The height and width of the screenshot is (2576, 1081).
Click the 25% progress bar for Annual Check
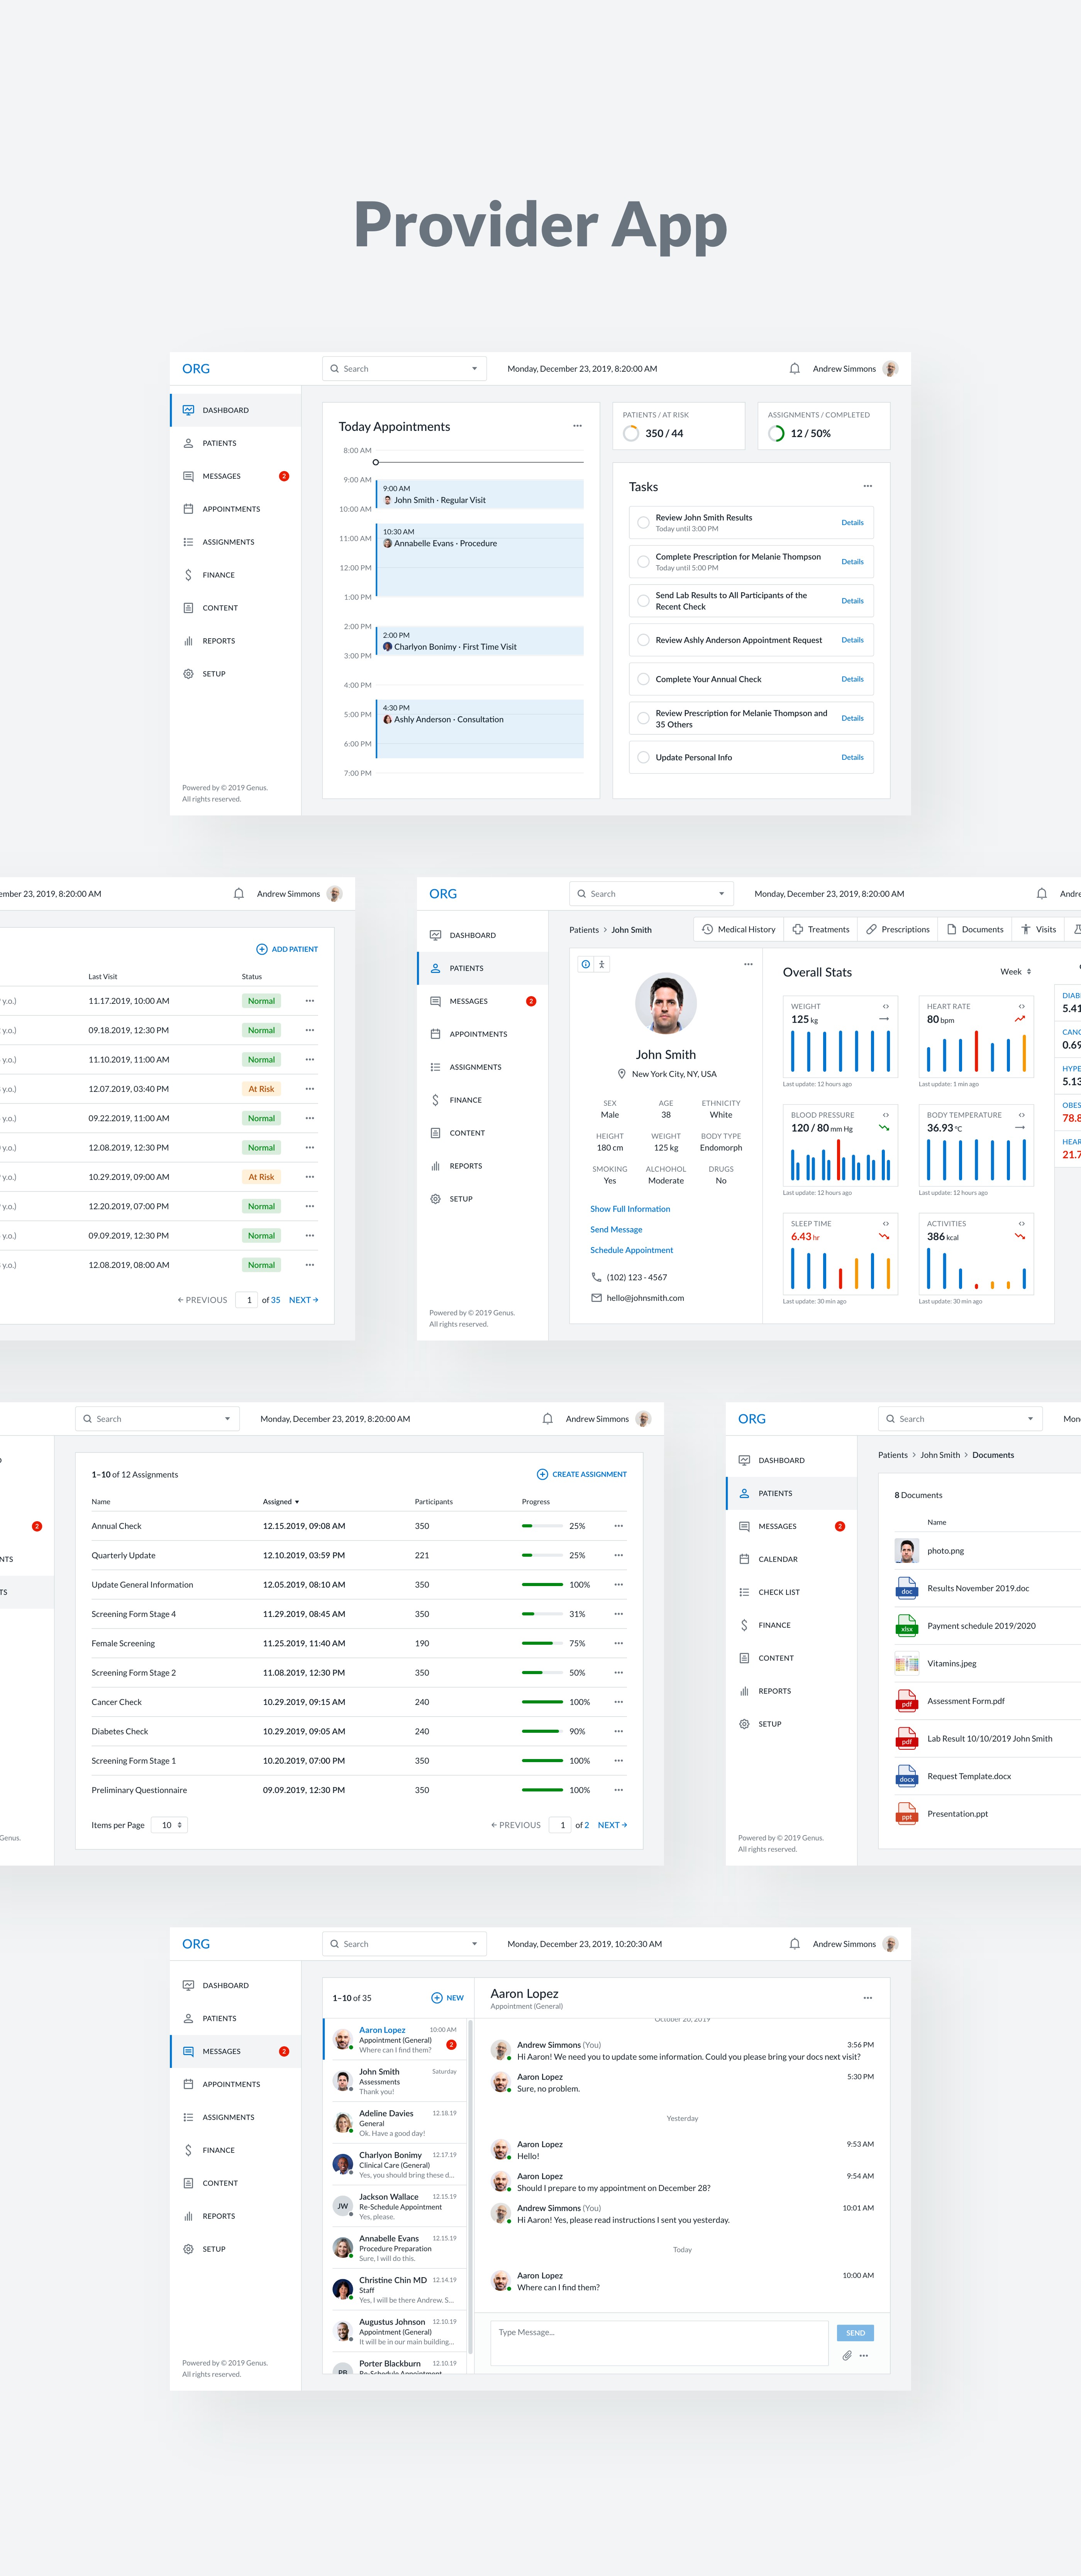coord(542,1526)
